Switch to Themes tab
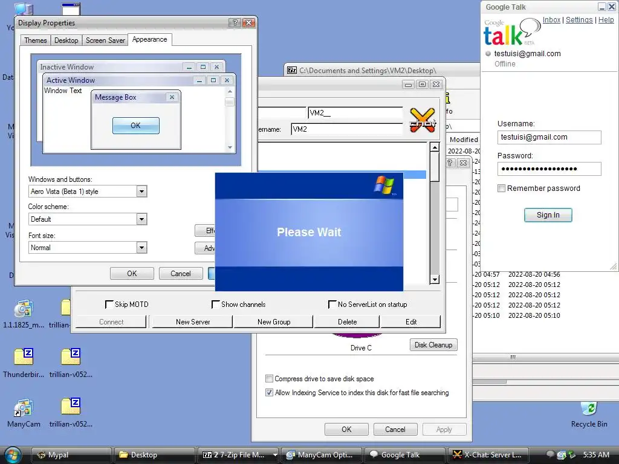619x464 pixels. click(36, 40)
